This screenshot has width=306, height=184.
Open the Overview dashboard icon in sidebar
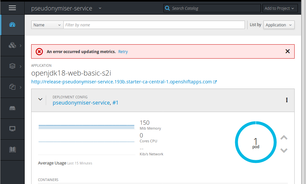point(12,25)
